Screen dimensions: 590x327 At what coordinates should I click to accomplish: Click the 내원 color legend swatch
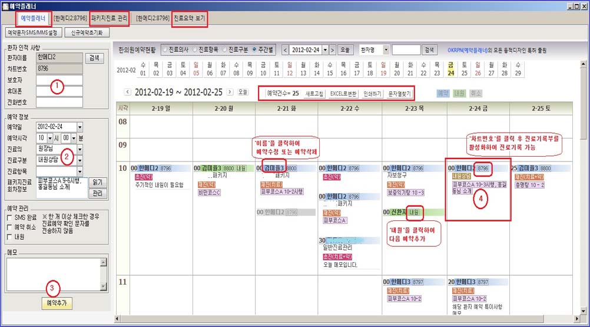coord(459,93)
